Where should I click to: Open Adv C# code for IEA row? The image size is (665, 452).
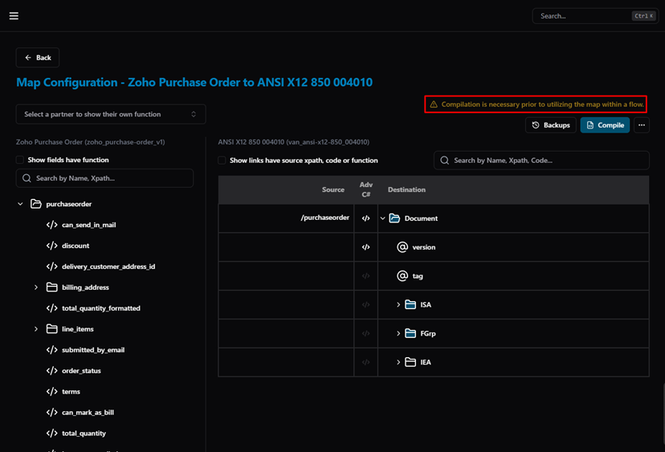[x=365, y=363]
